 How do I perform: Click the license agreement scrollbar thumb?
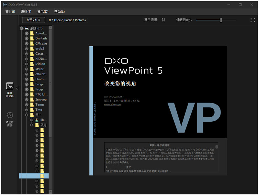(x=217, y=147)
